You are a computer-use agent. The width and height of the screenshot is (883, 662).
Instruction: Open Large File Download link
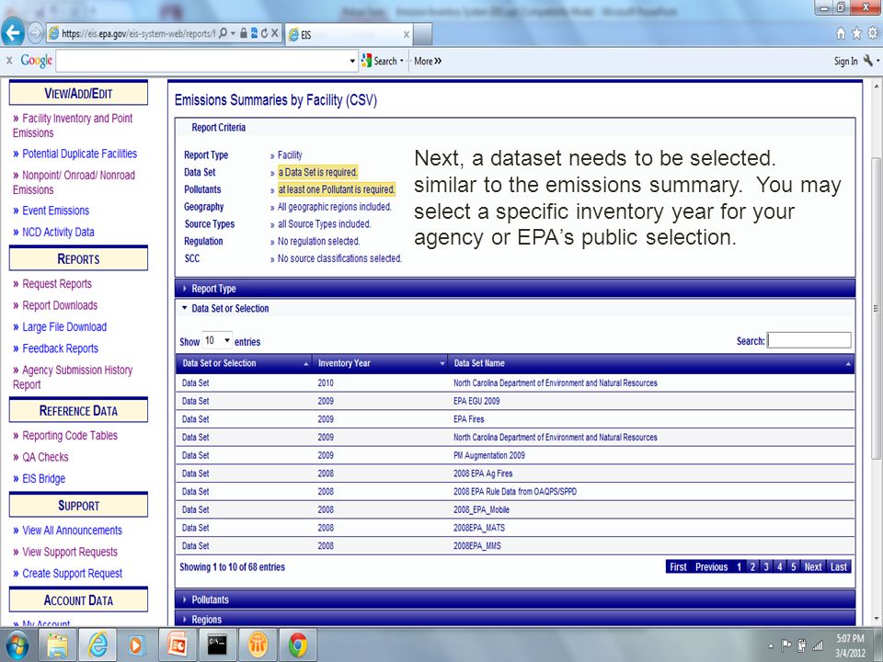click(64, 326)
